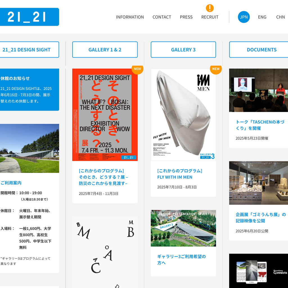Screen dimensions: 288x288
Task: Click the 21_21 logo
Action: (29, 17)
